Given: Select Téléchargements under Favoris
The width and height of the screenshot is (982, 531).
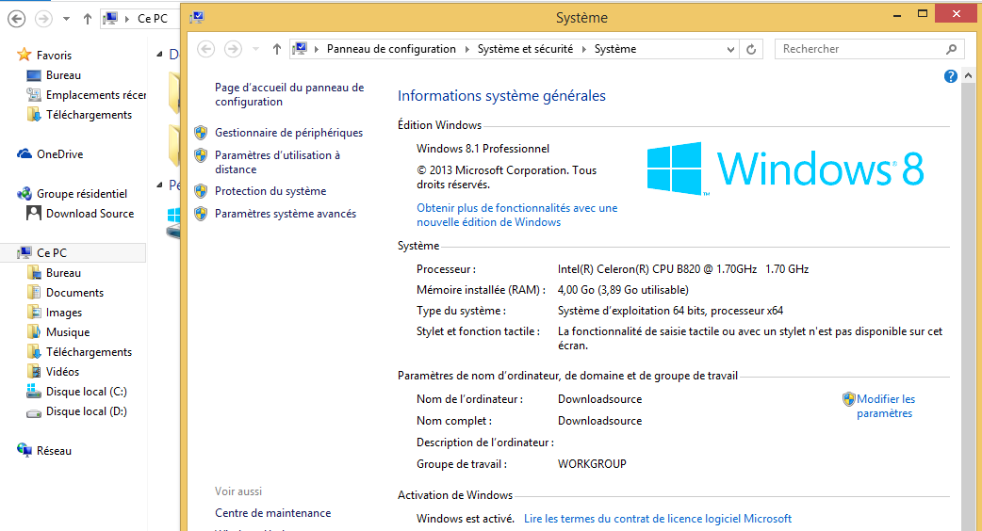Looking at the screenshot, I should 89,115.
